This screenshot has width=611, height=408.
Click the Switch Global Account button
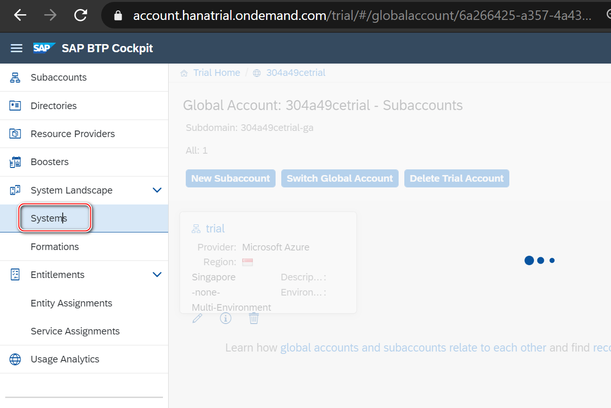click(x=340, y=178)
